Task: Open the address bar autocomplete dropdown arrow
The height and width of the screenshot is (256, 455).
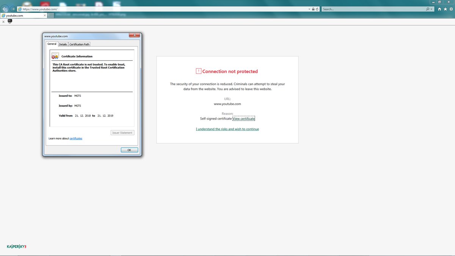Action: point(309,9)
